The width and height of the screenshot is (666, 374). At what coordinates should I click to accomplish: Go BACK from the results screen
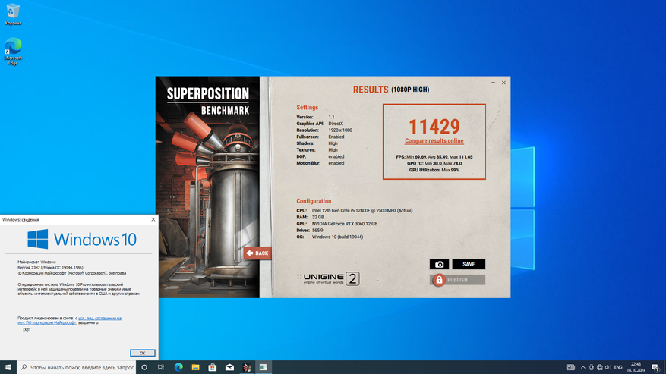[x=257, y=253]
